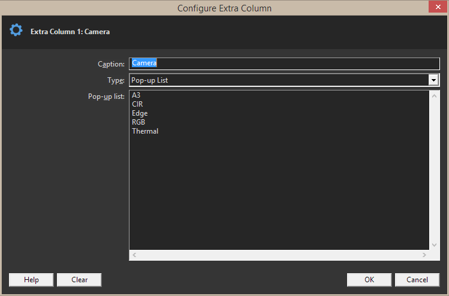Open the Help button
The width and height of the screenshot is (449, 296).
[31, 280]
